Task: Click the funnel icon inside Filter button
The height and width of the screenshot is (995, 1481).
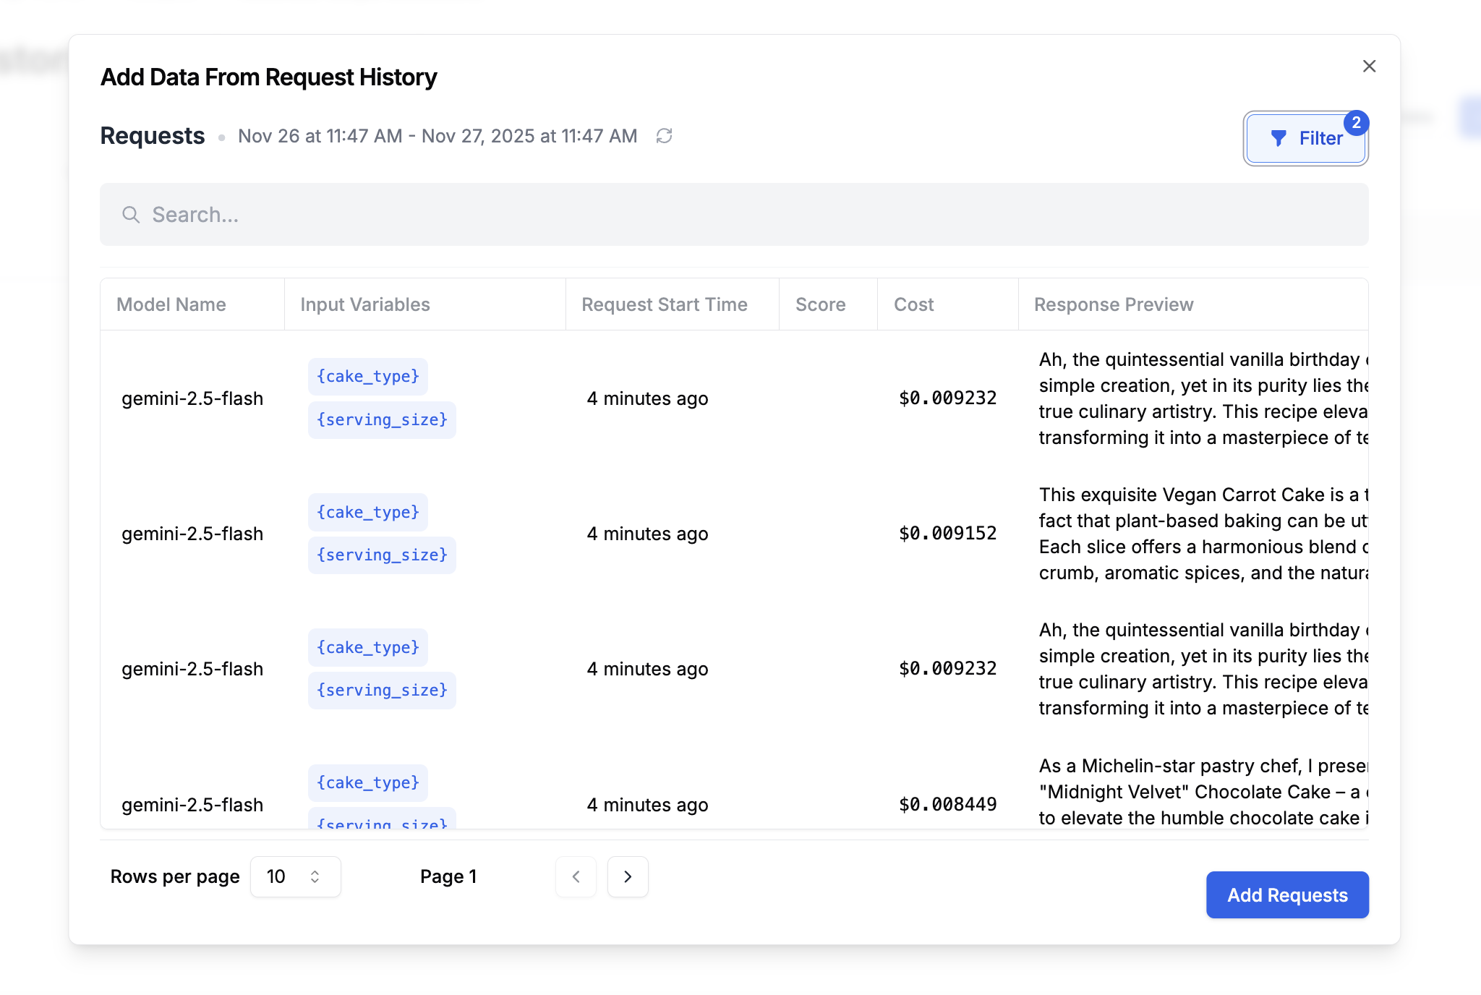Action: tap(1279, 138)
